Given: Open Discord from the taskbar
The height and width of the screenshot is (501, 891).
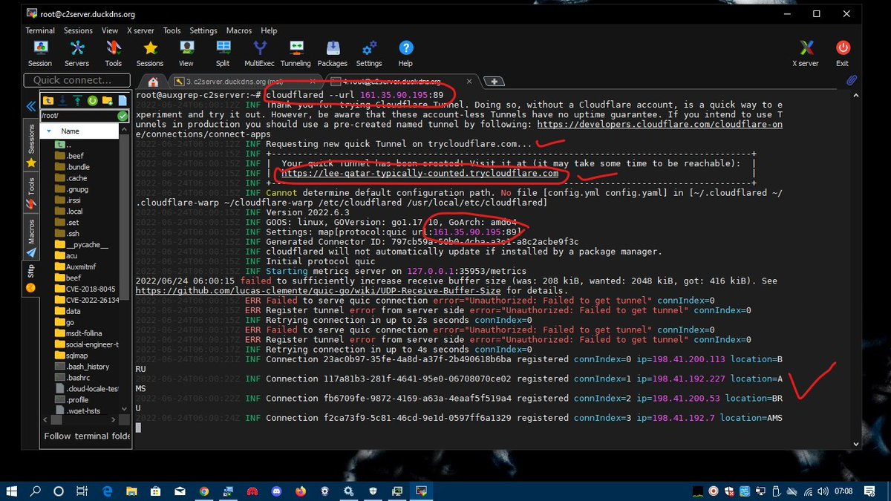Looking at the screenshot, I should 276,491.
